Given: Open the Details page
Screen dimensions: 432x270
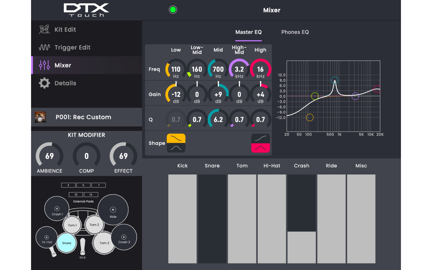Looking at the screenshot, I should pyautogui.click(x=86, y=83).
